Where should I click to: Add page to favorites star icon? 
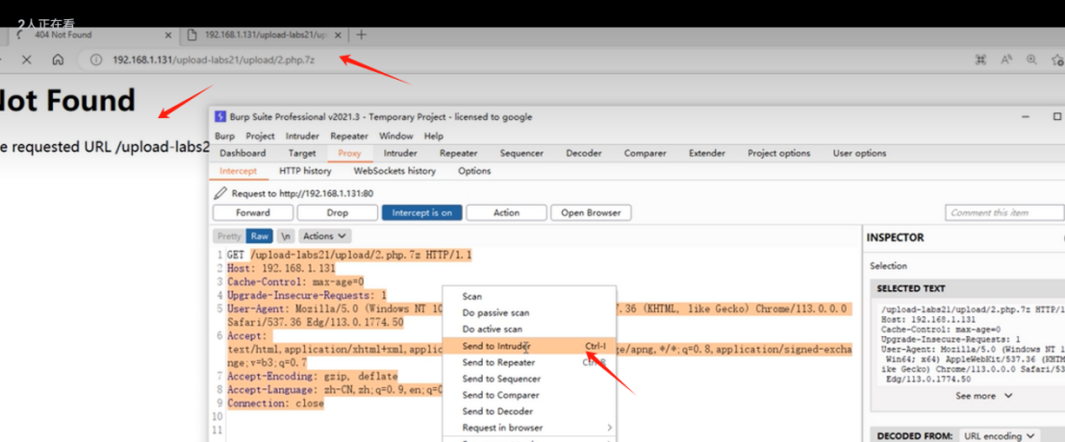(x=1057, y=60)
